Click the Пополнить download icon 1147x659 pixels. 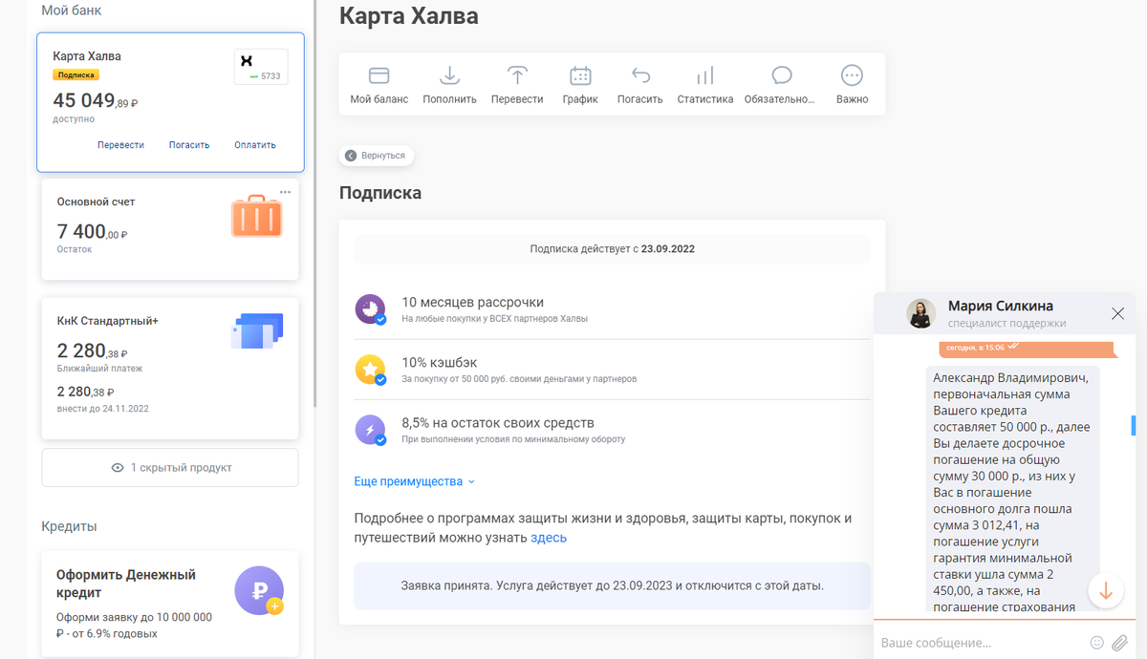[449, 75]
